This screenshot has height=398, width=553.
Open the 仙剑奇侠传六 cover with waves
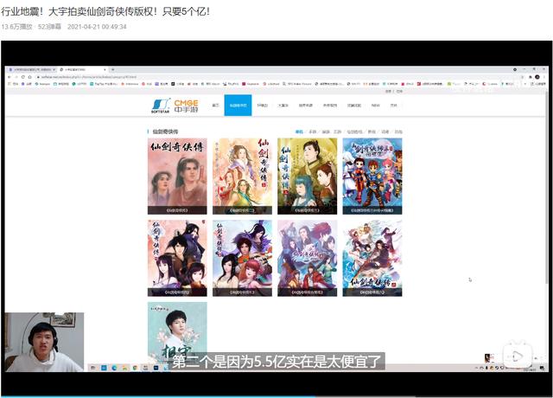372,258
